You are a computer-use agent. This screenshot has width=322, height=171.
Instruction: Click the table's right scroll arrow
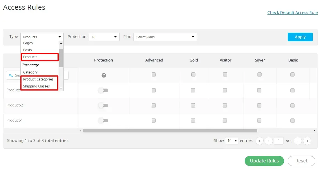coord(314,130)
